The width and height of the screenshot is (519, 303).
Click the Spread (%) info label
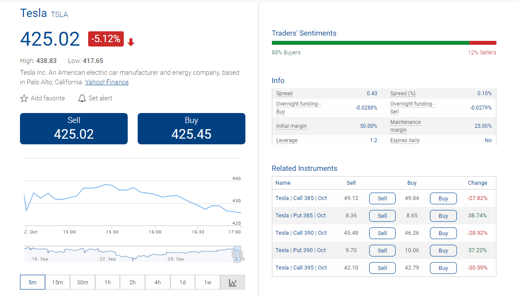(x=403, y=93)
